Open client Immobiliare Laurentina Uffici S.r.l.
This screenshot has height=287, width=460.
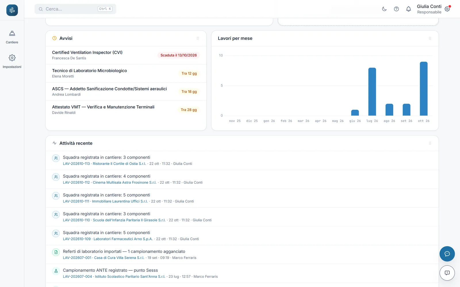pos(120,201)
